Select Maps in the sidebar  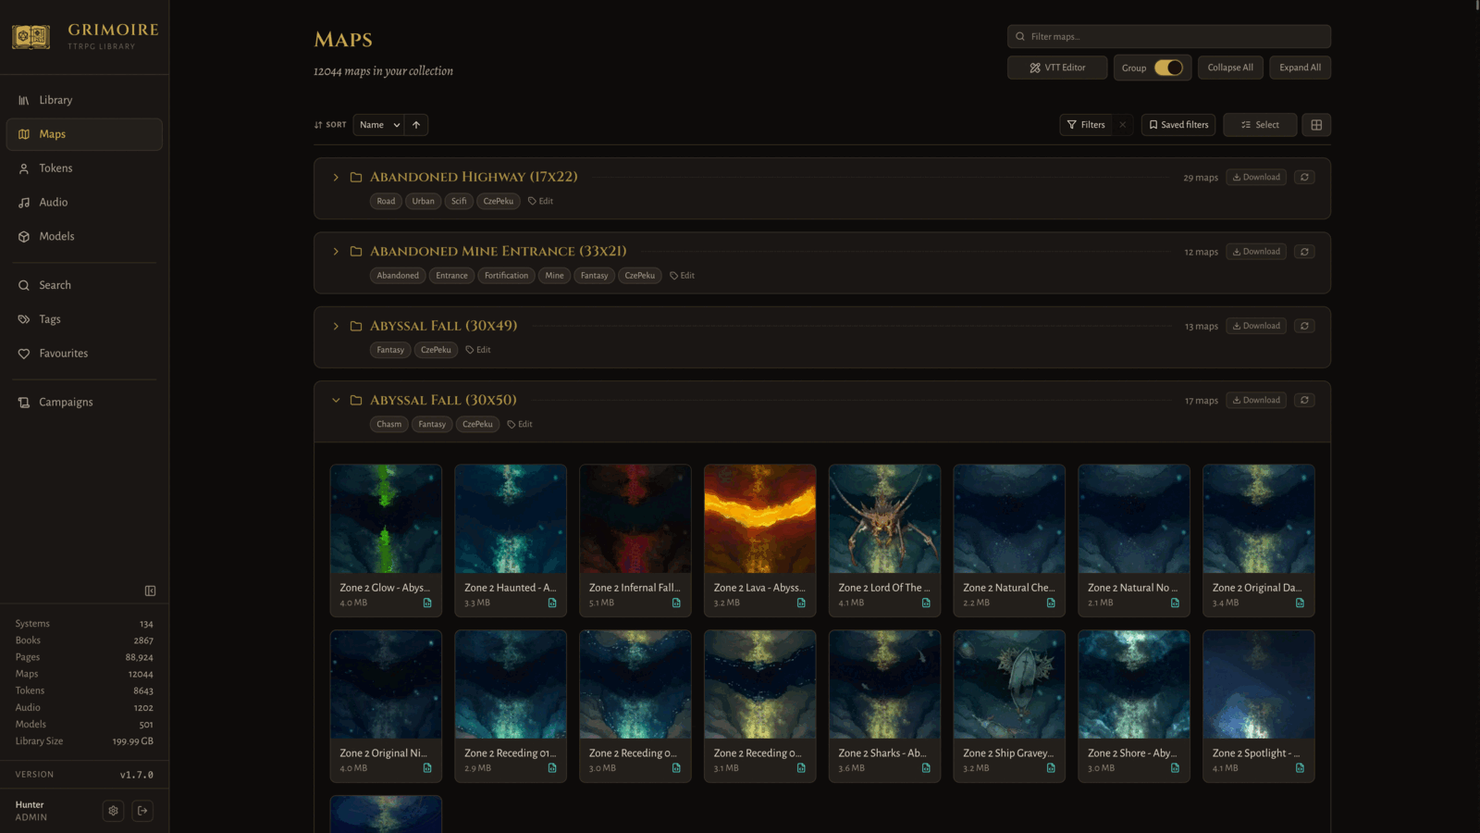click(x=84, y=134)
